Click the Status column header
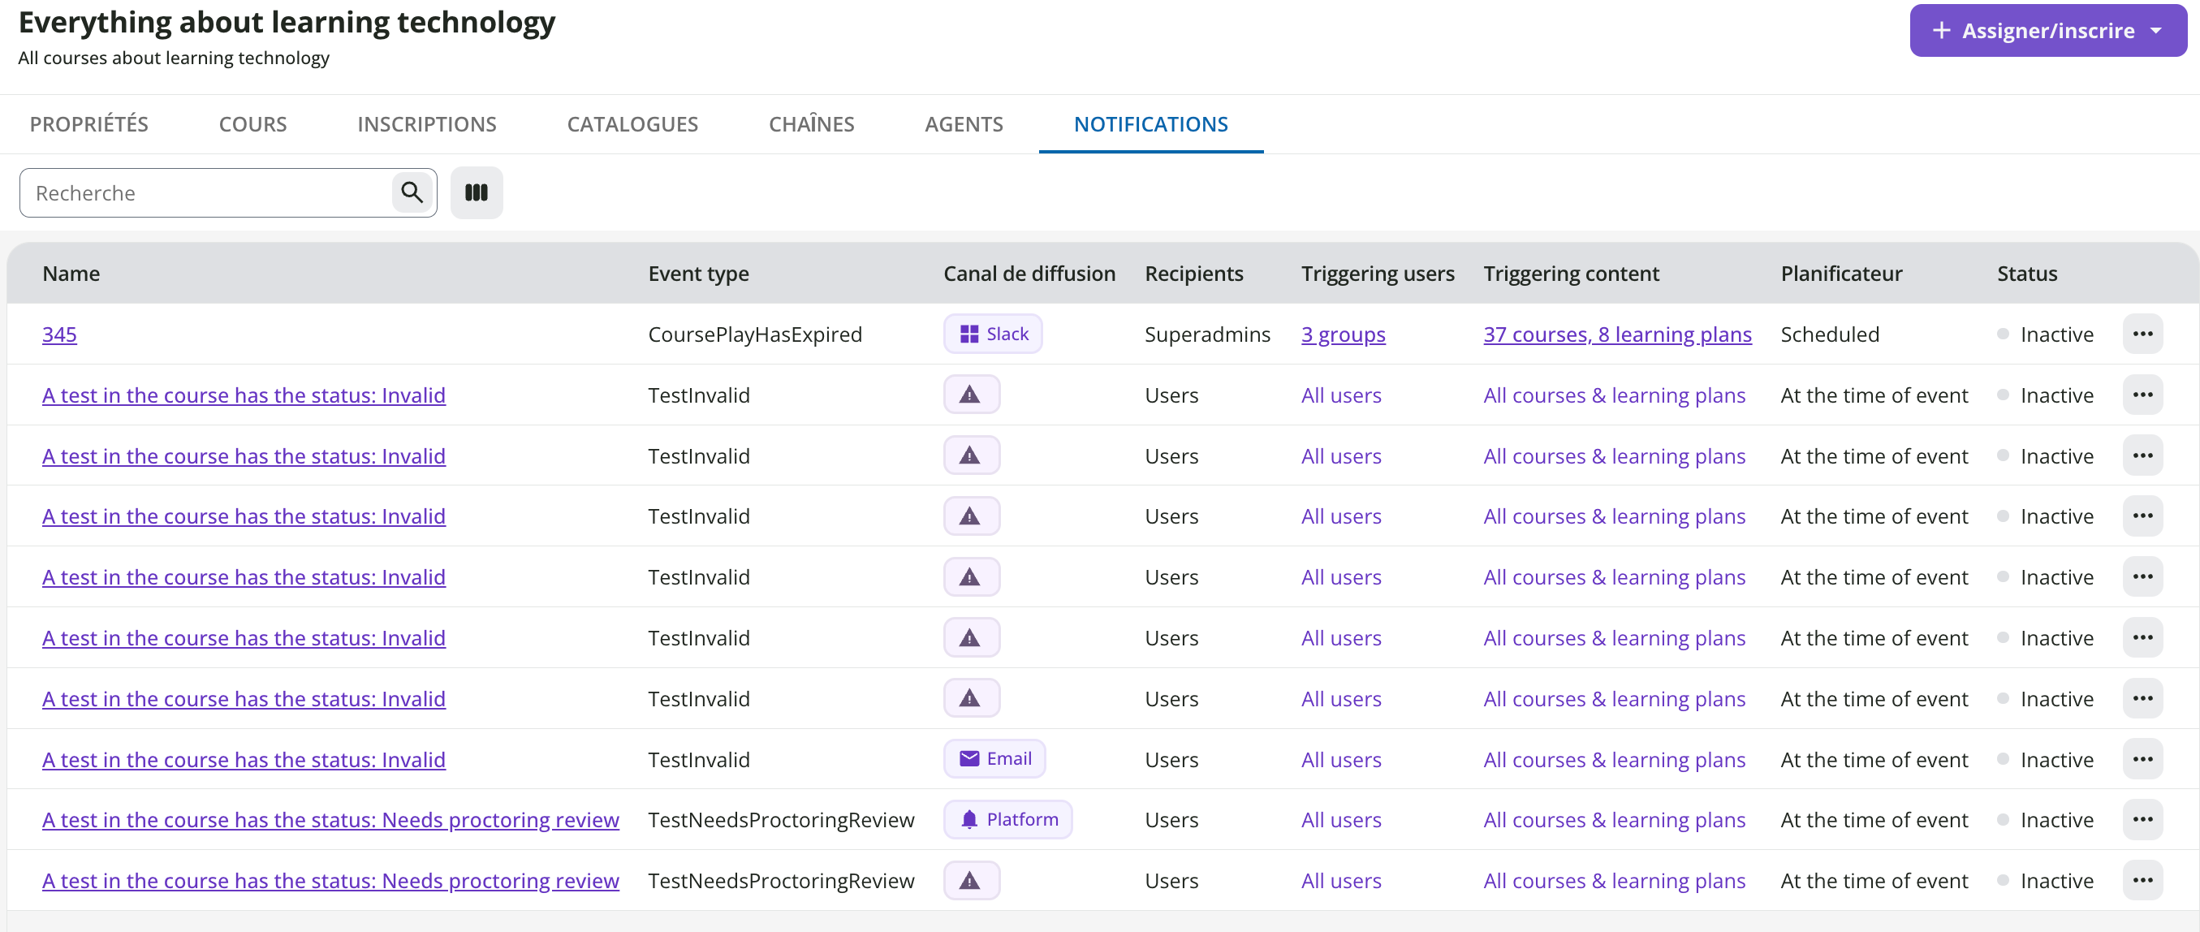 click(2025, 274)
